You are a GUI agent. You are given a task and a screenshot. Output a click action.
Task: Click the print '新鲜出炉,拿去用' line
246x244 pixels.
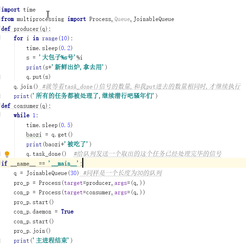click(66, 67)
